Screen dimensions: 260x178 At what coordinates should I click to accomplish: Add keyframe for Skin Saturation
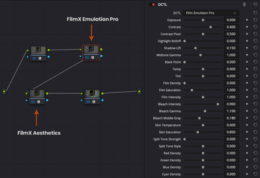coord(247,132)
